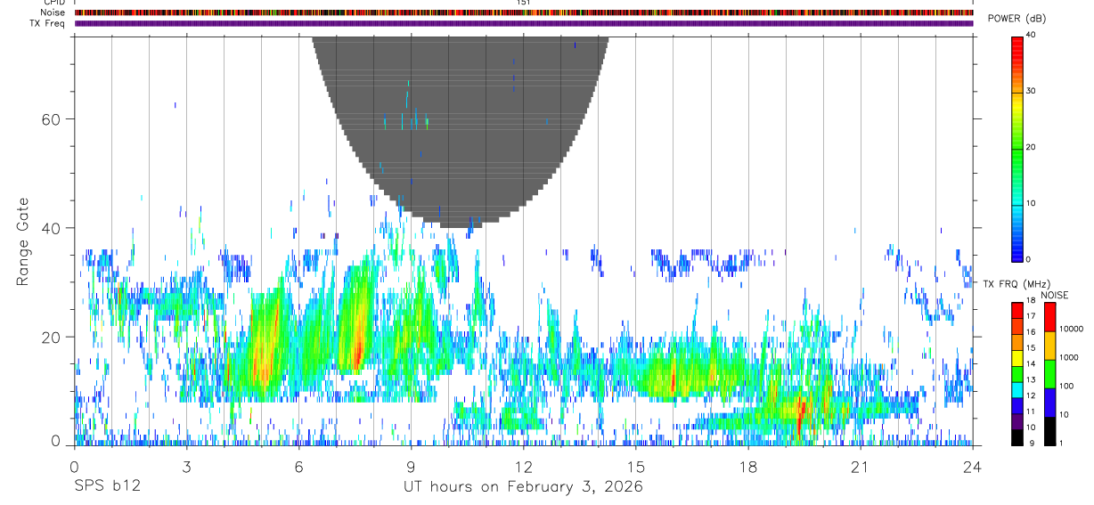Click the 6 hour tick on the time axis
1094x505 pixels.
(x=299, y=466)
